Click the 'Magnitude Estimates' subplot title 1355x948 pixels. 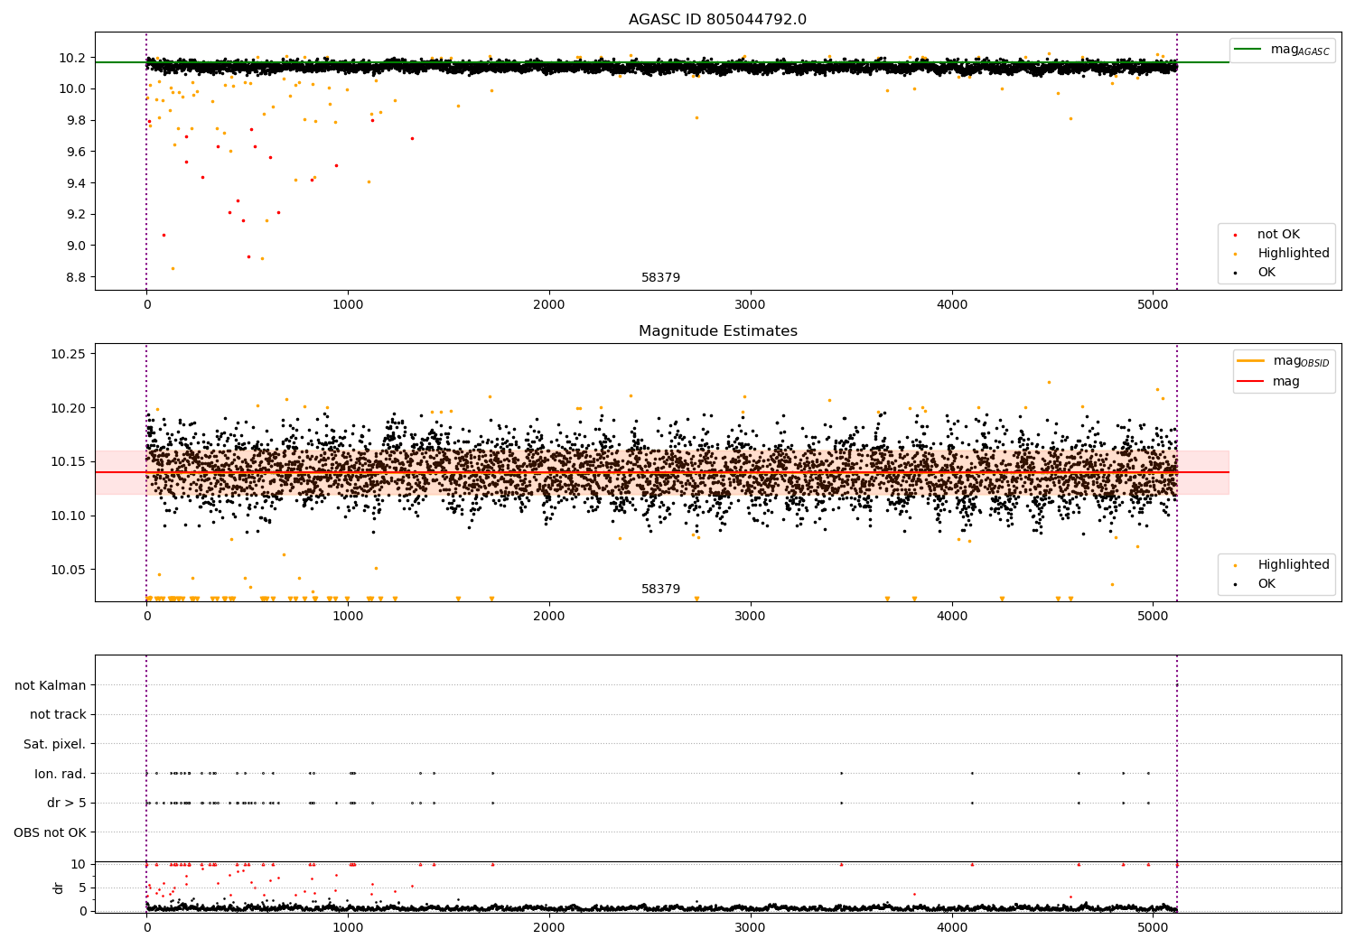point(717,331)
